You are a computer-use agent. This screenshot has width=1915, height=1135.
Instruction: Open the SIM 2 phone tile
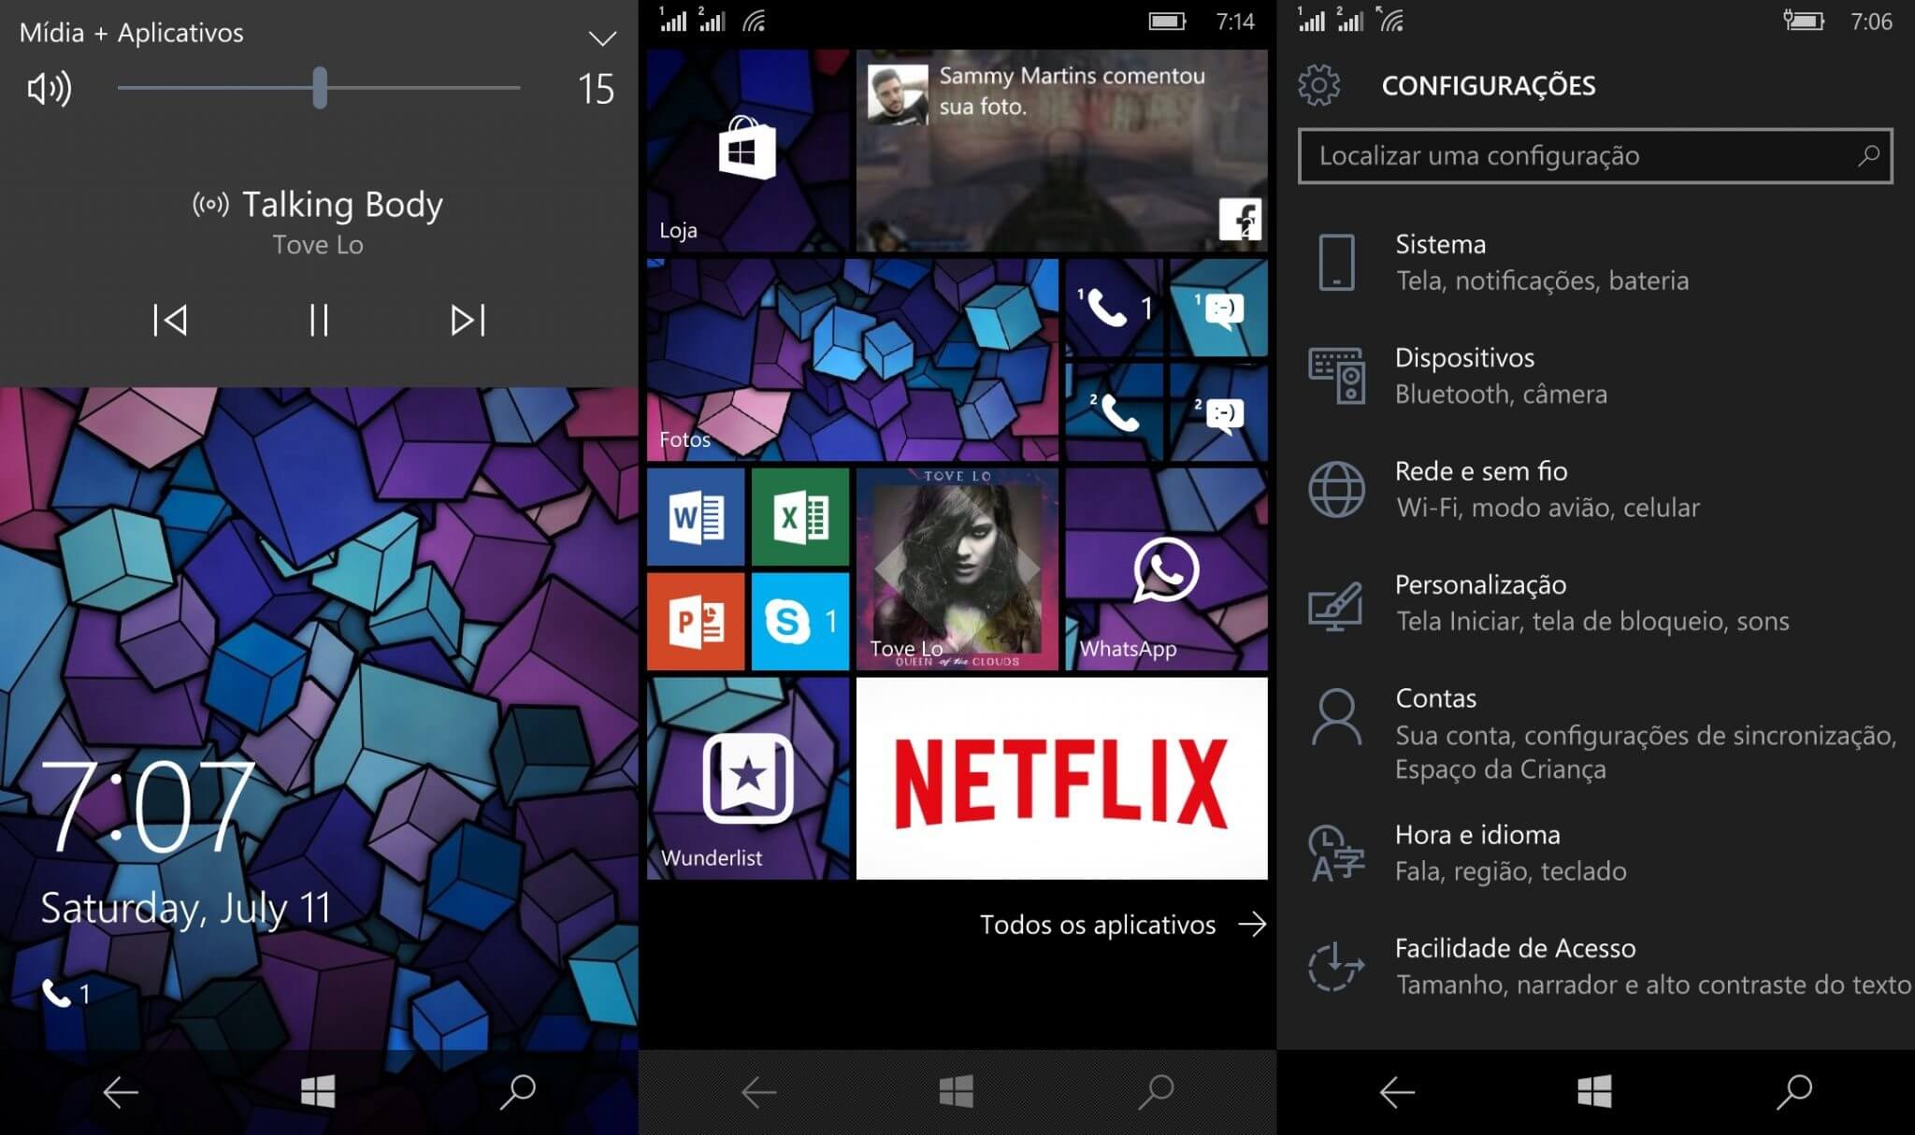[1114, 412]
